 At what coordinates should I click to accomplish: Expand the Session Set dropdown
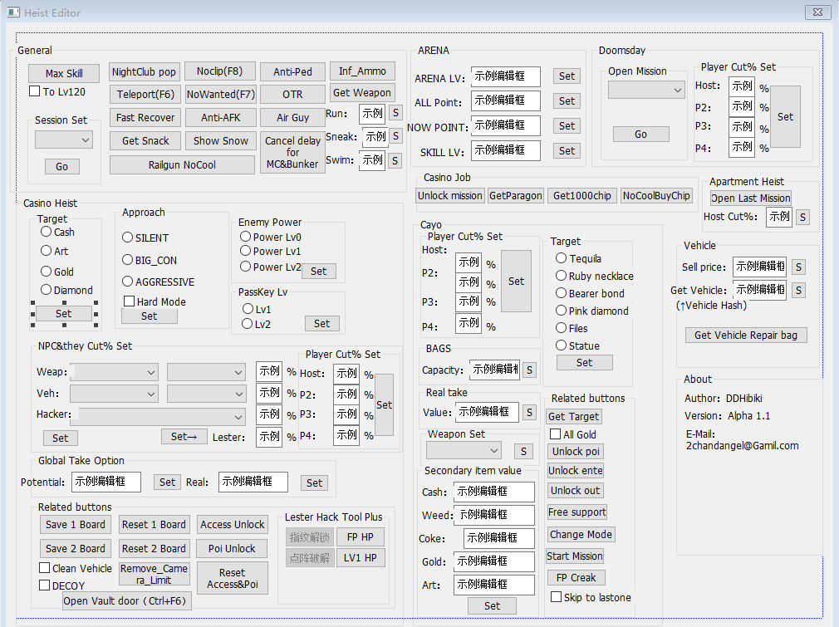pyautogui.click(x=64, y=140)
